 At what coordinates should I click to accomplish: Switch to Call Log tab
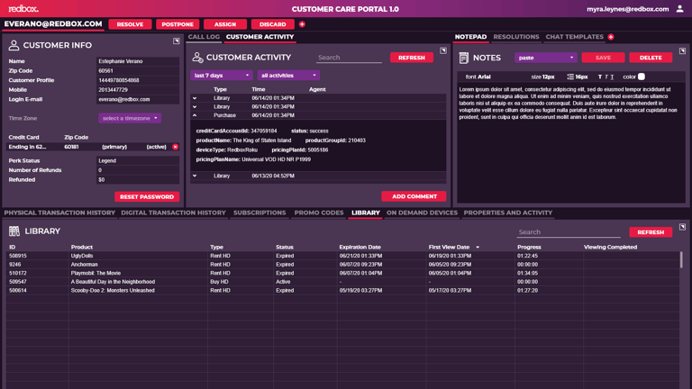(204, 37)
